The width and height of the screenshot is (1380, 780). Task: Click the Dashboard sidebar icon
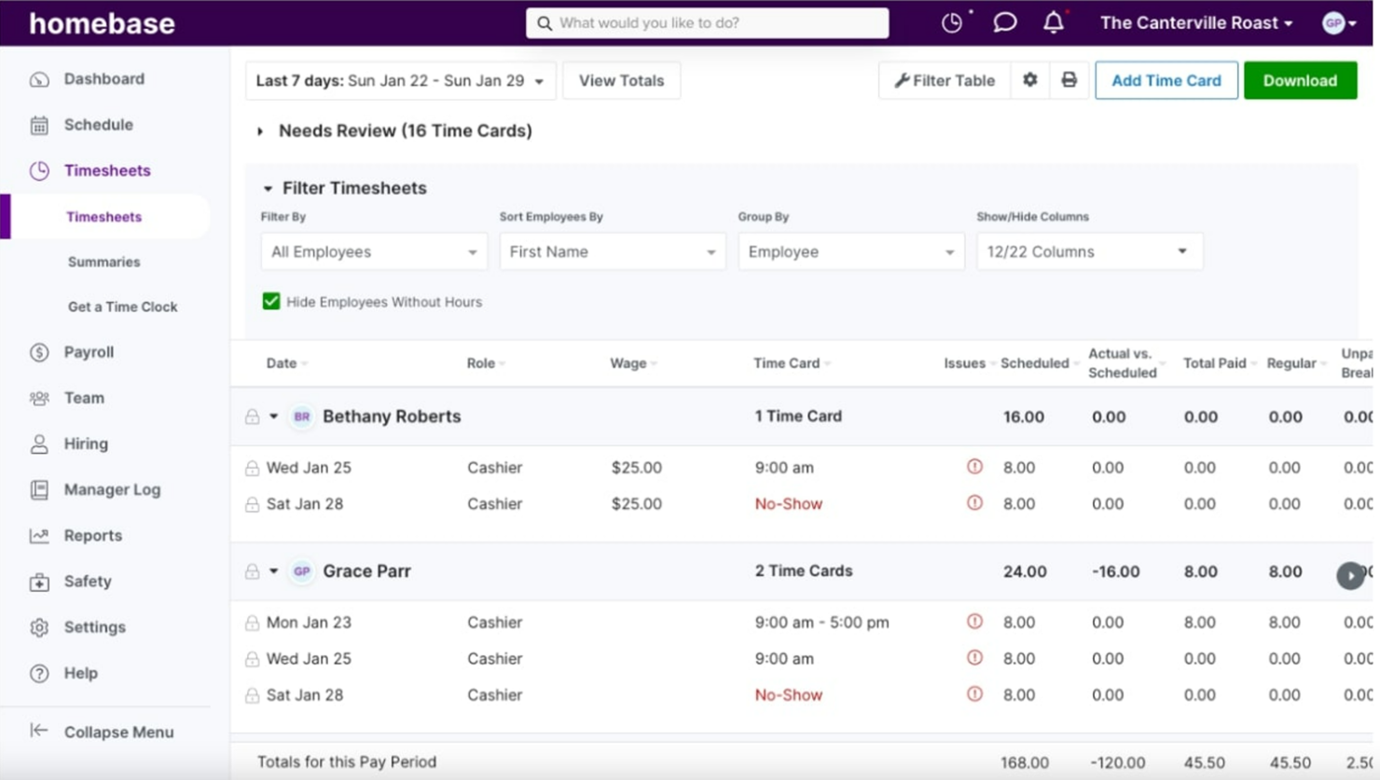(39, 79)
